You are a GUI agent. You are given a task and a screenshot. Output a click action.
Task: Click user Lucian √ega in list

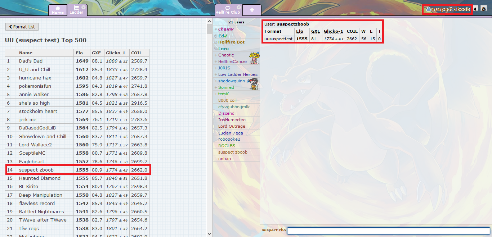point(231,133)
